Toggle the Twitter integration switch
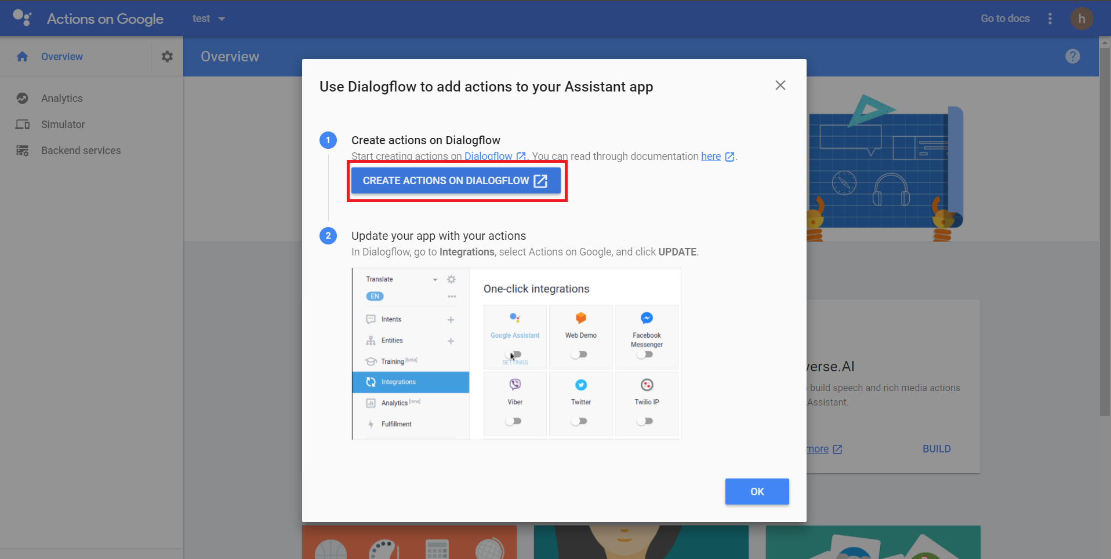The width and height of the screenshot is (1111, 559). [579, 421]
